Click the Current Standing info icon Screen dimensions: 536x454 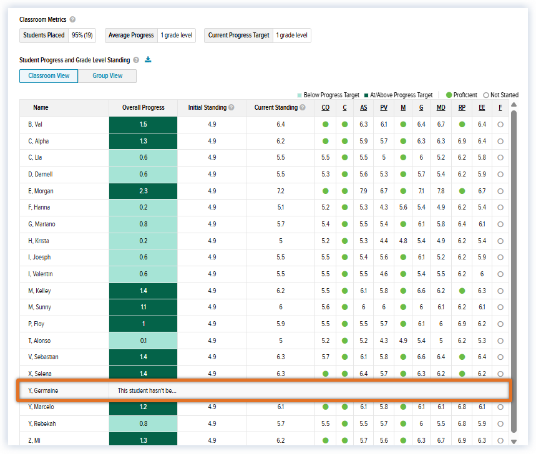coord(303,108)
